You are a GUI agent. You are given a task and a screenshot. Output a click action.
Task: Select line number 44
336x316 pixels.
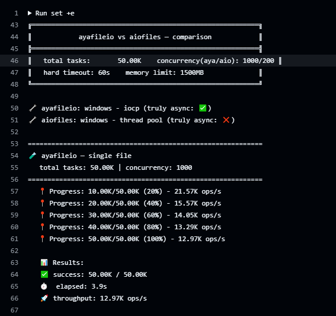pyautogui.click(x=14, y=37)
